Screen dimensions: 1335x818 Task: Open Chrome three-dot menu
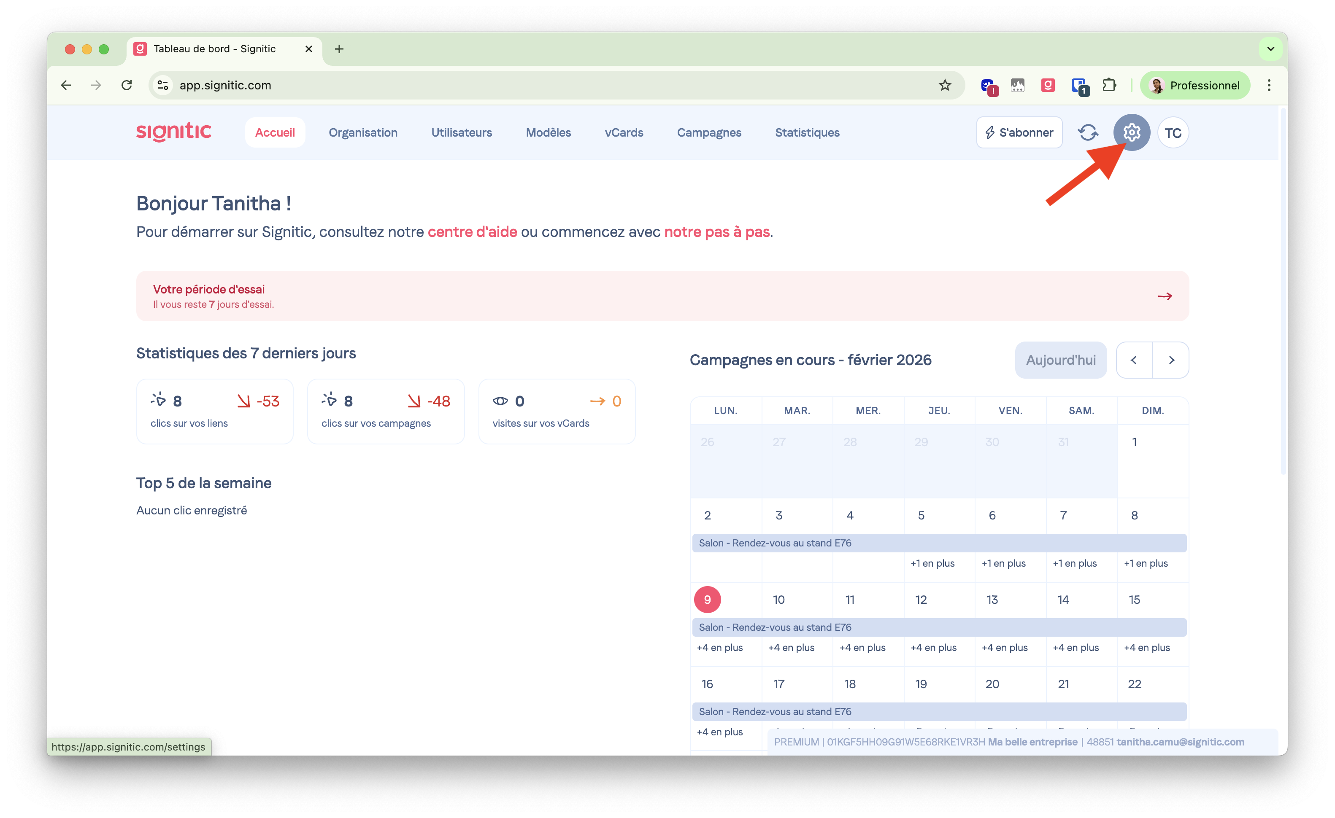coord(1269,85)
